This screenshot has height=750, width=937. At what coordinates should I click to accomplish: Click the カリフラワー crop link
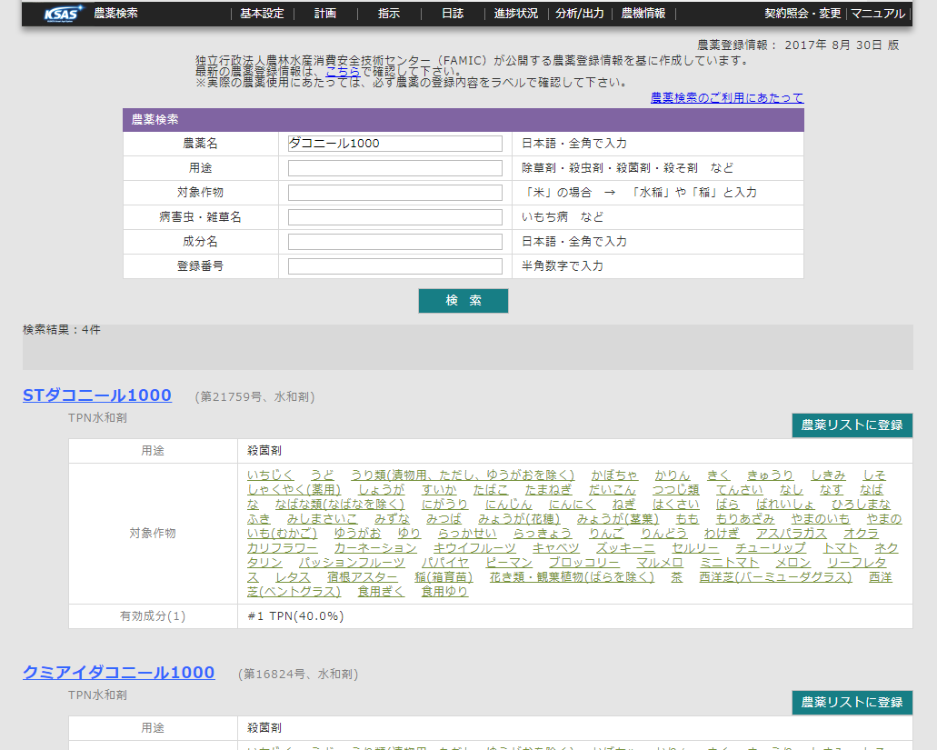[282, 548]
